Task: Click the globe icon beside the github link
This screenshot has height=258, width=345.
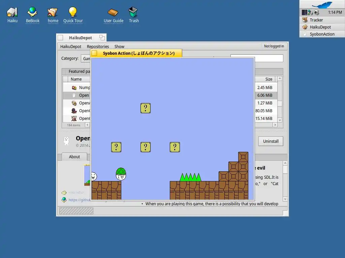Action: coord(64,200)
